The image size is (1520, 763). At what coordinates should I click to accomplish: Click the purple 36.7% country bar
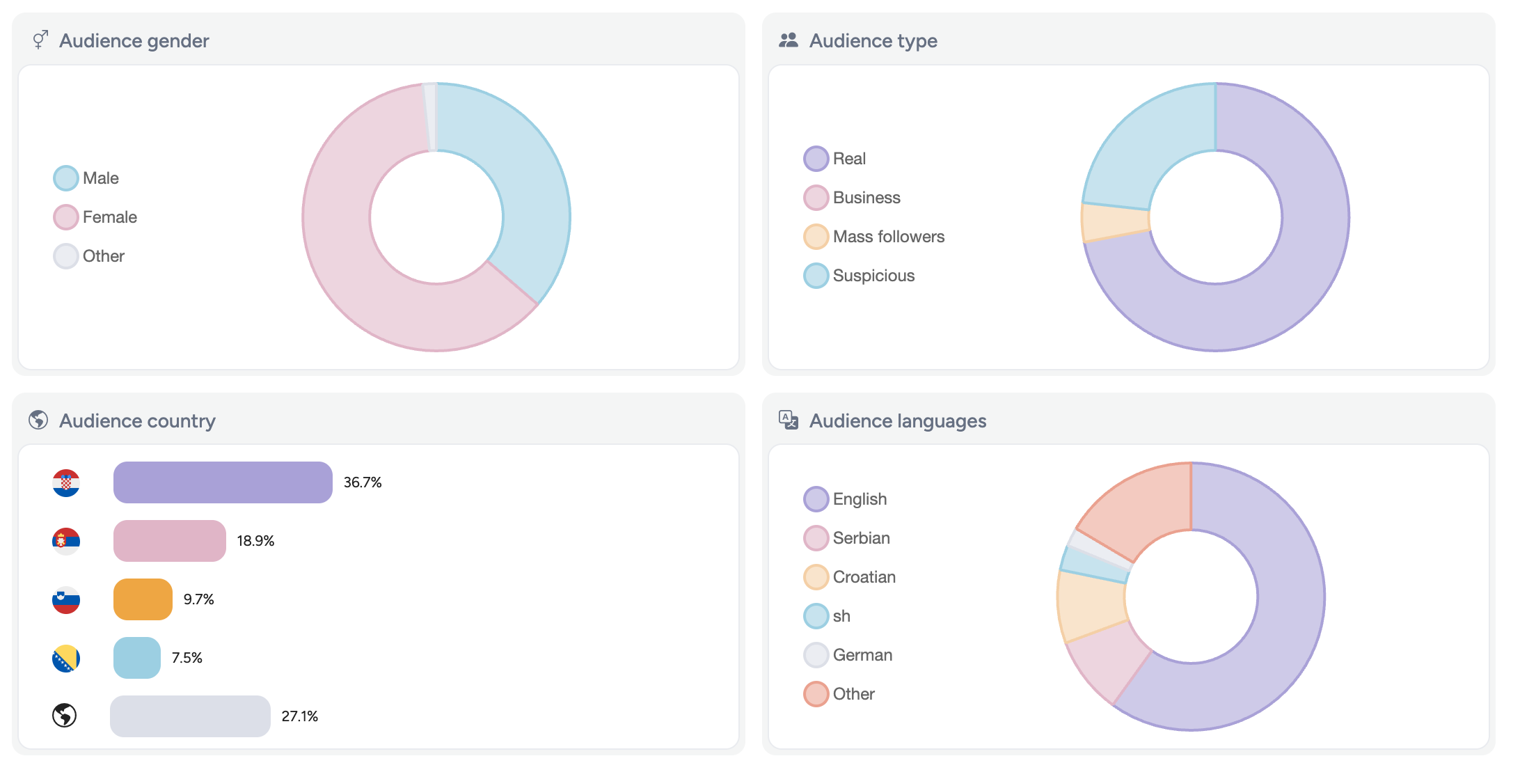pyautogui.click(x=223, y=482)
